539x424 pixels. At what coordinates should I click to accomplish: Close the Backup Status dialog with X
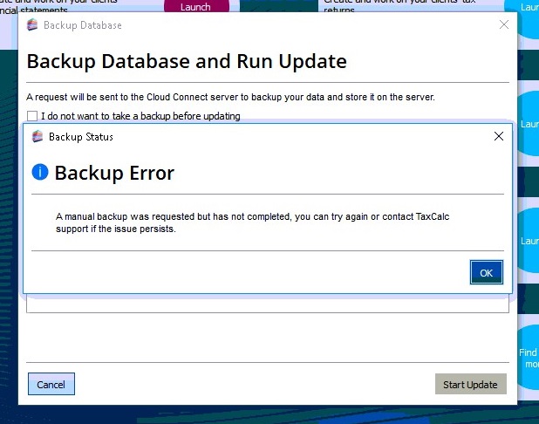click(499, 136)
